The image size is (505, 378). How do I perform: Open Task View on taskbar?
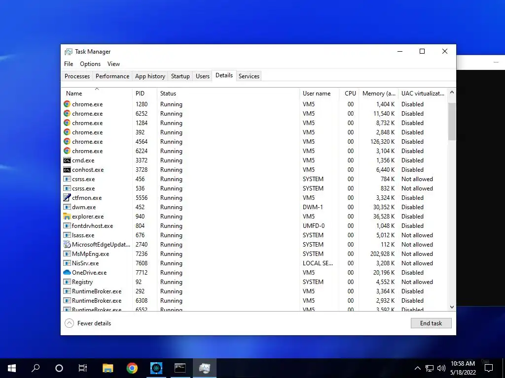83,368
